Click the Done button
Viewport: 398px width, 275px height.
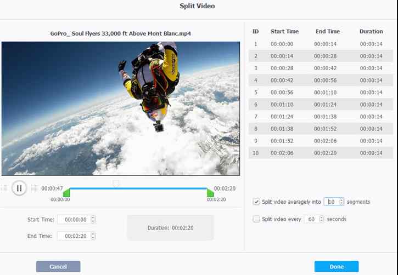pyautogui.click(x=337, y=267)
